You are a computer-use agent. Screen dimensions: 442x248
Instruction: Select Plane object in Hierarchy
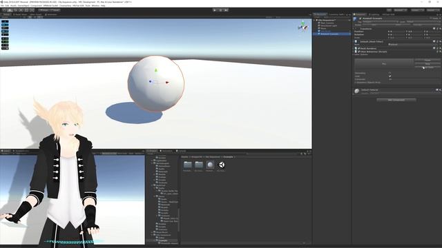[323, 28]
